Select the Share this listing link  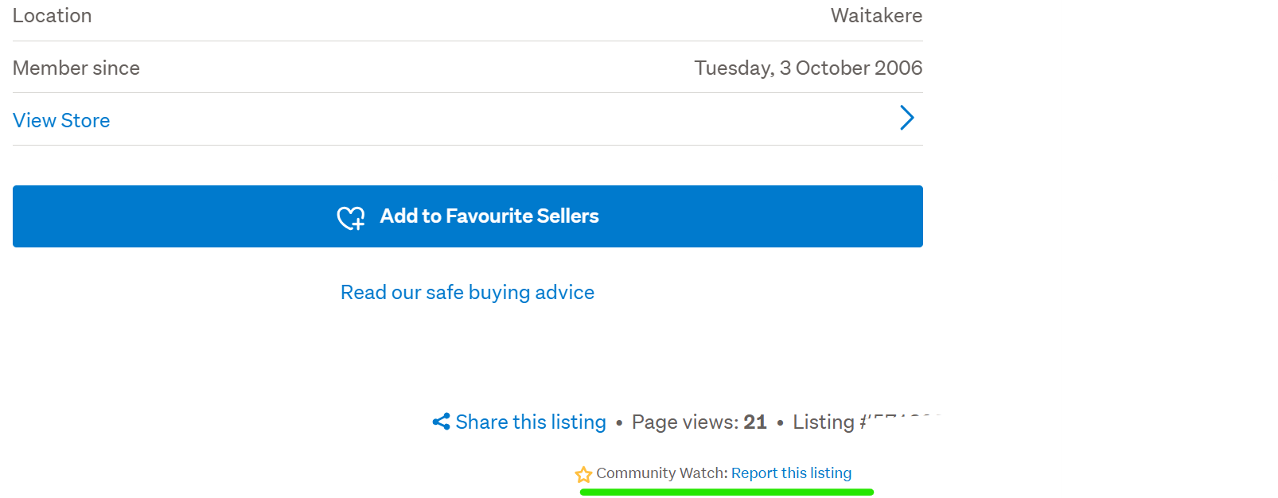[x=530, y=422]
